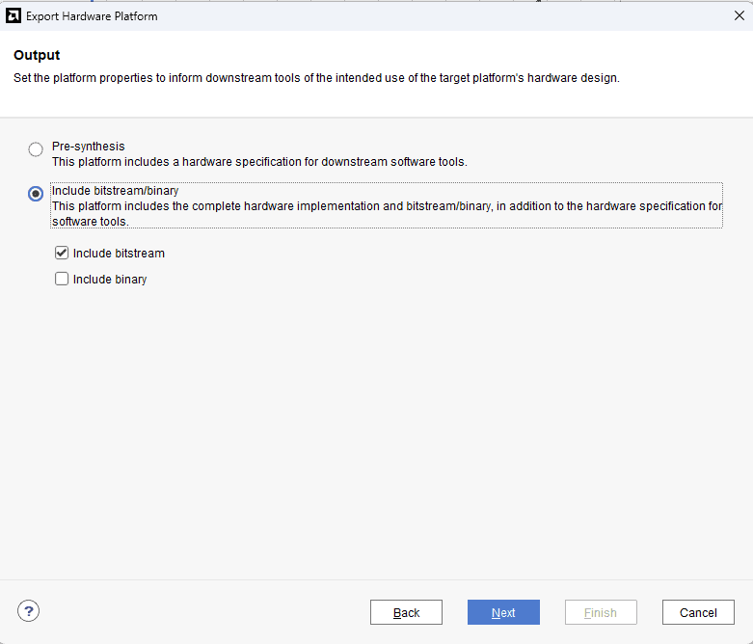The image size is (753, 644).
Task: Click the bold Output page heading
Action: [x=37, y=56]
